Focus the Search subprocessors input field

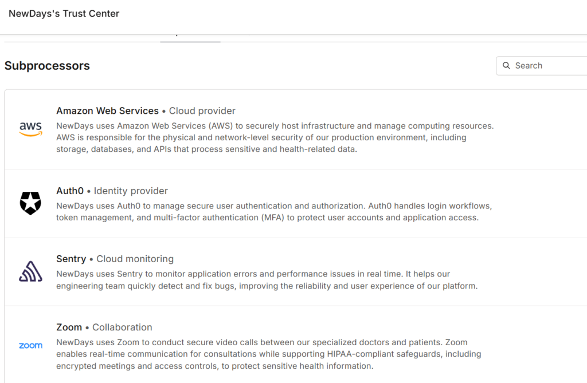[x=547, y=66]
